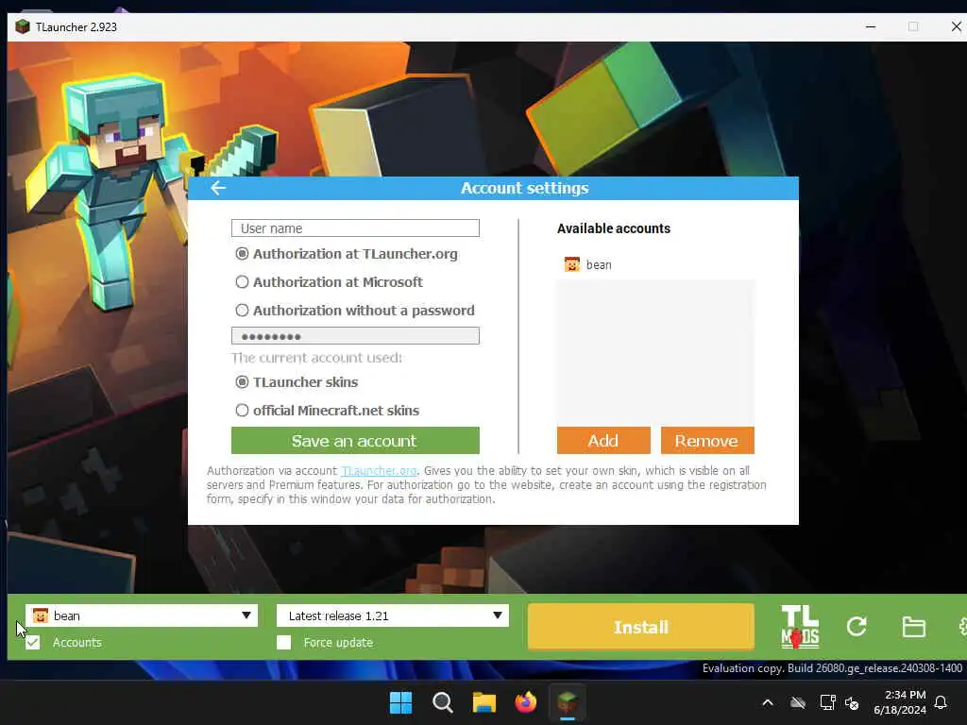This screenshot has width=967, height=725.
Task: Show hidden tray icons chevron
Action: click(768, 702)
